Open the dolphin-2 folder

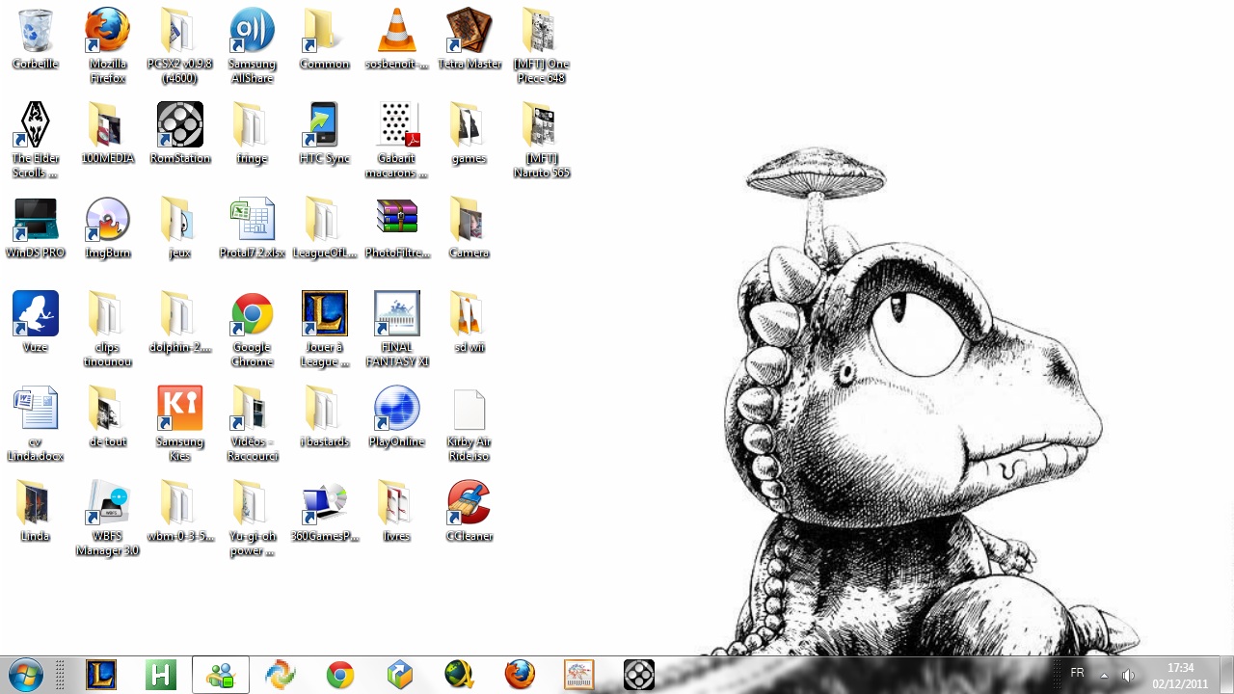point(180,322)
